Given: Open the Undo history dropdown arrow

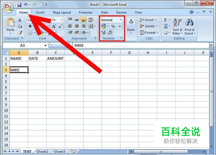Looking at the screenshot, I should tap(30, 5).
